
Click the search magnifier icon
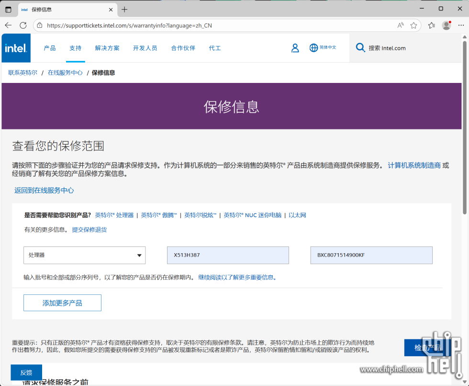pyautogui.click(x=360, y=47)
